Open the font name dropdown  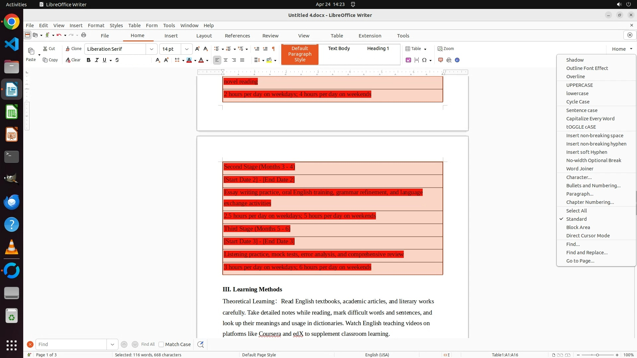coord(152,49)
